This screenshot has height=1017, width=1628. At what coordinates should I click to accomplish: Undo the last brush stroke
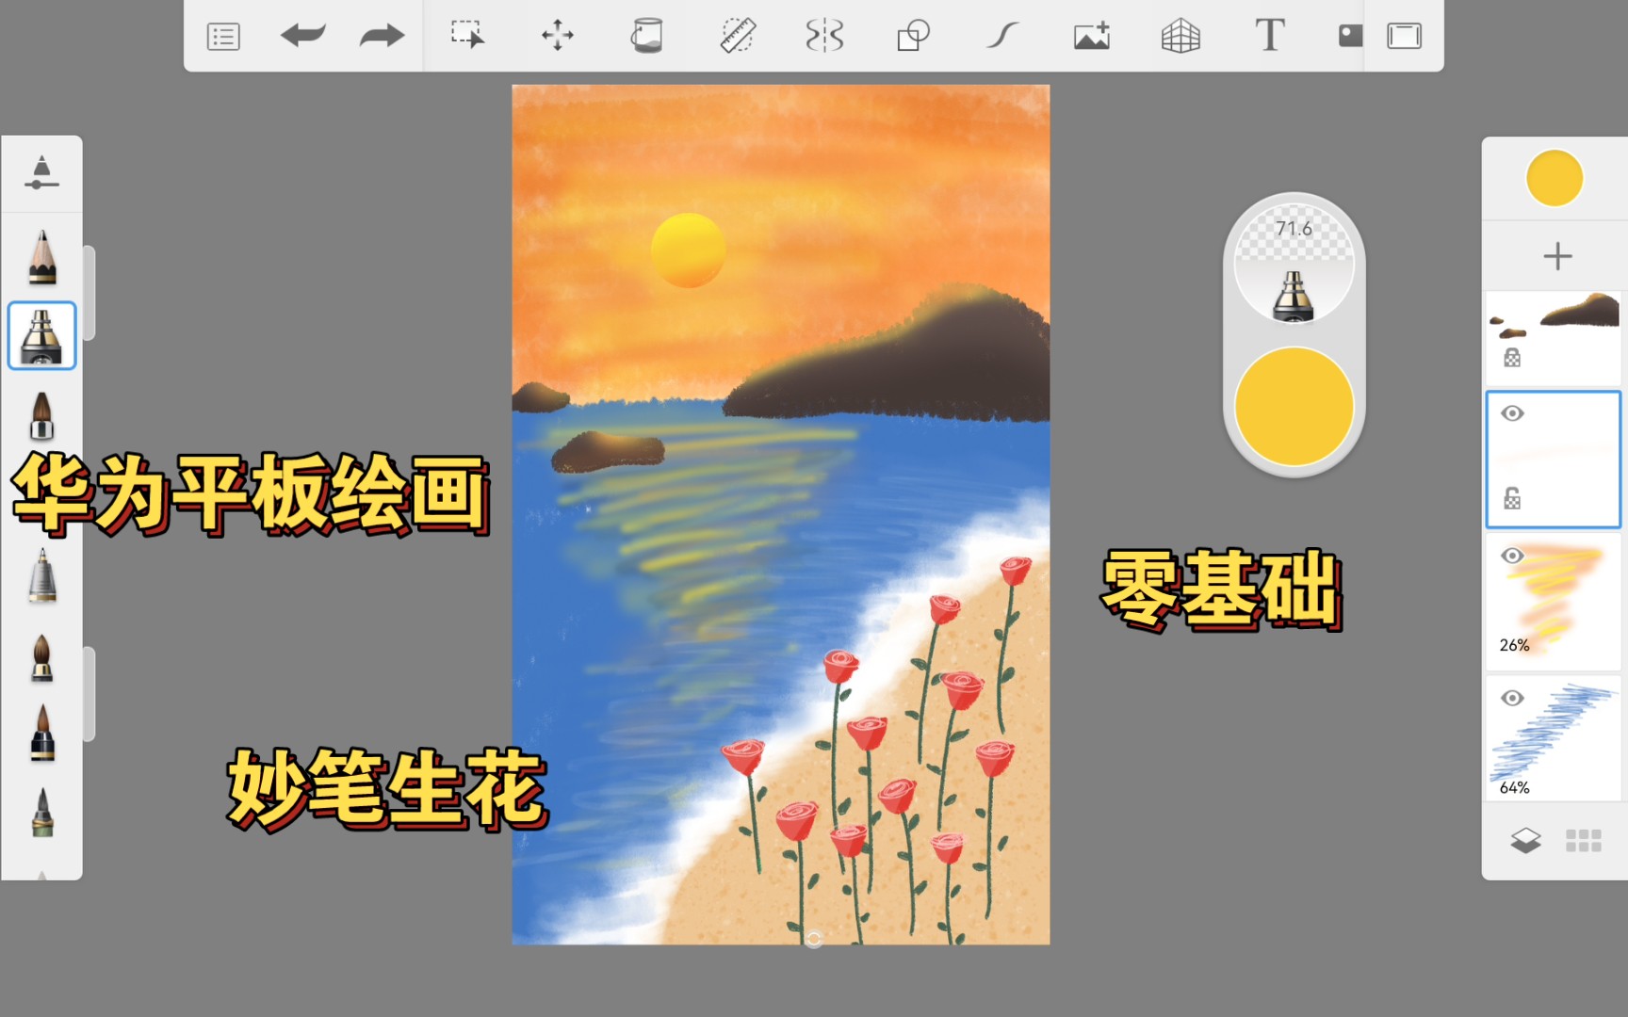coord(303,35)
